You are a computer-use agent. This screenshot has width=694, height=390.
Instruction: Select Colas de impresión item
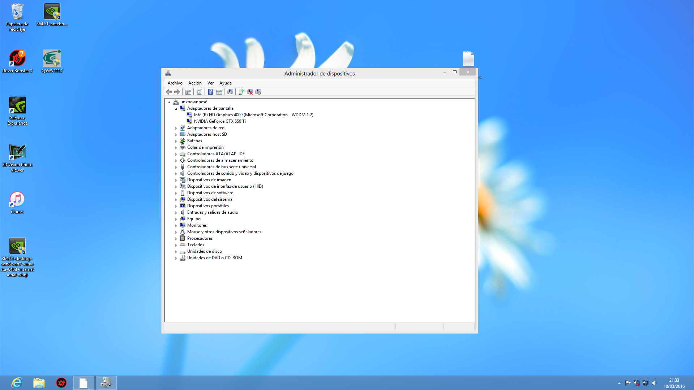coord(205,147)
